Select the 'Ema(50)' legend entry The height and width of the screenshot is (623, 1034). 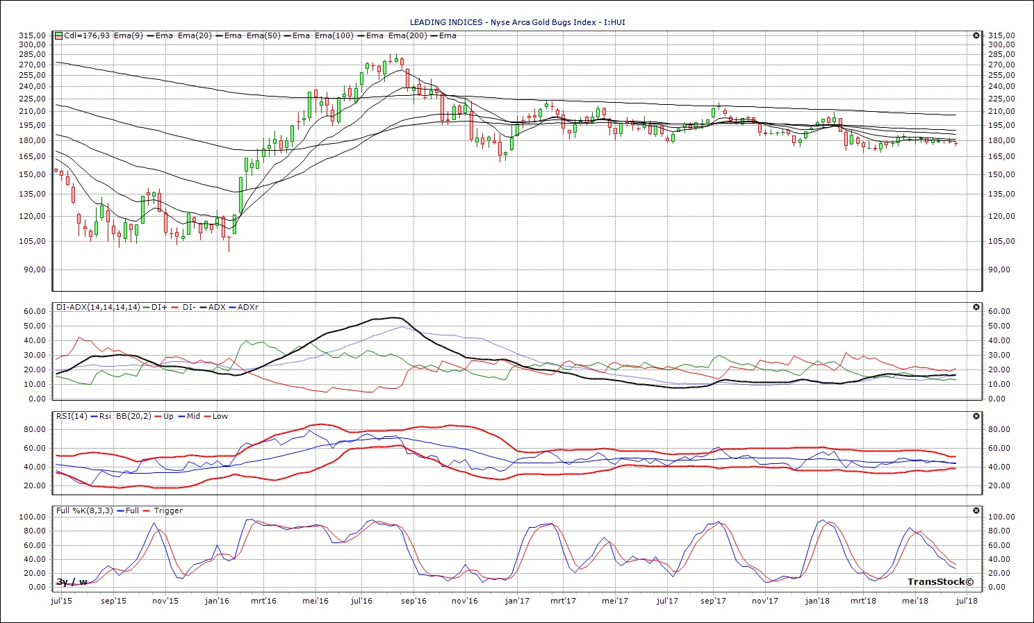pyautogui.click(x=263, y=35)
